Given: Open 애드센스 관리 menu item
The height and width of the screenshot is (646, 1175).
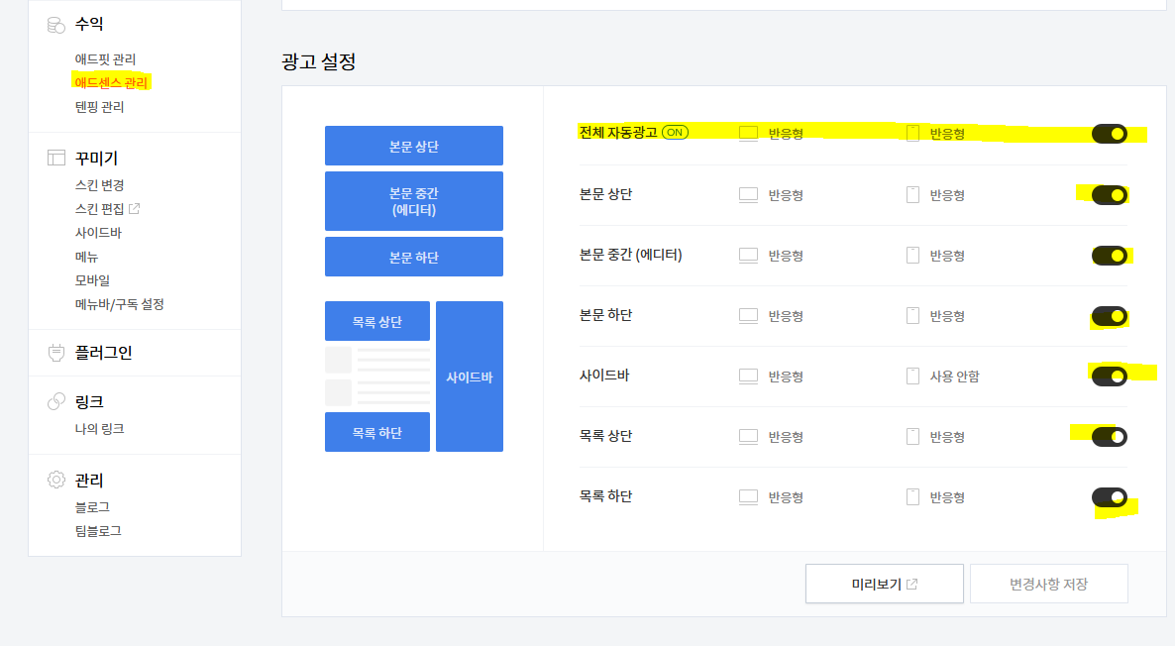Looking at the screenshot, I should [111, 82].
